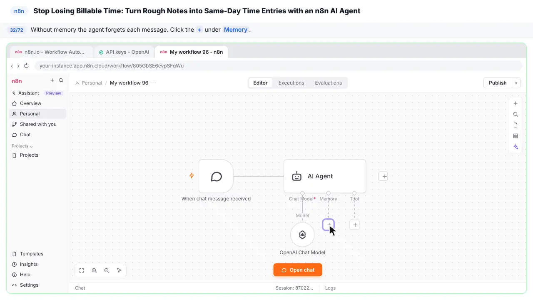
Task: Go forward in browser navigation
Action: [x=18, y=66]
